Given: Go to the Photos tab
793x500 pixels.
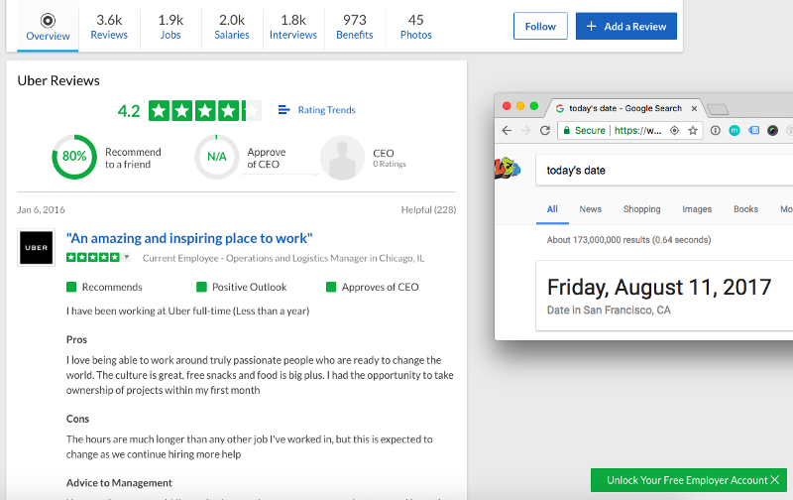Looking at the screenshot, I should [x=415, y=27].
